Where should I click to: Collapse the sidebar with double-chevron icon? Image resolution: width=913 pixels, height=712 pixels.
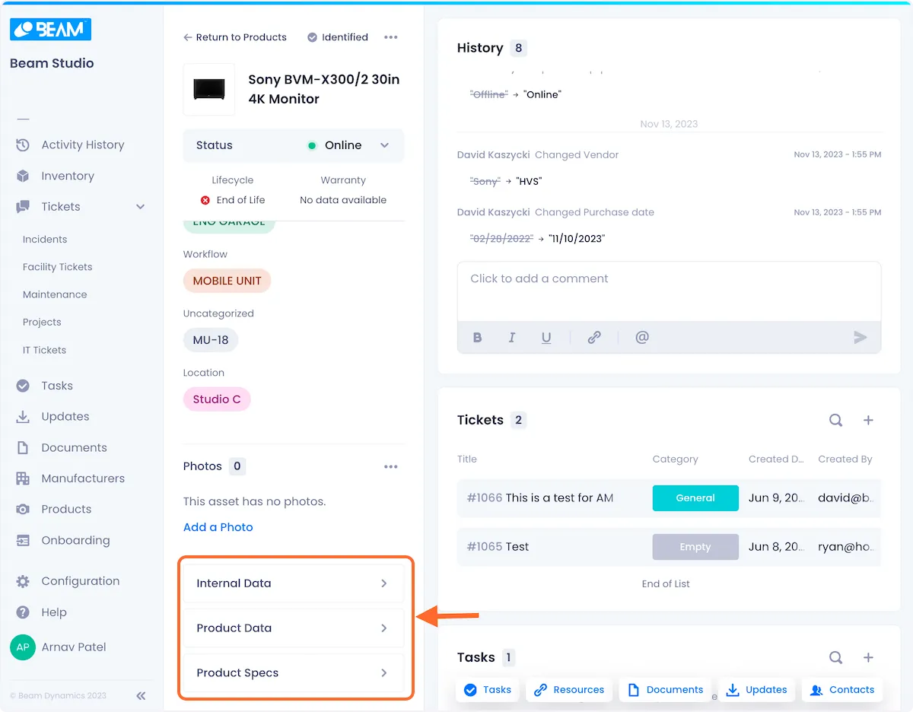[141, 695]
